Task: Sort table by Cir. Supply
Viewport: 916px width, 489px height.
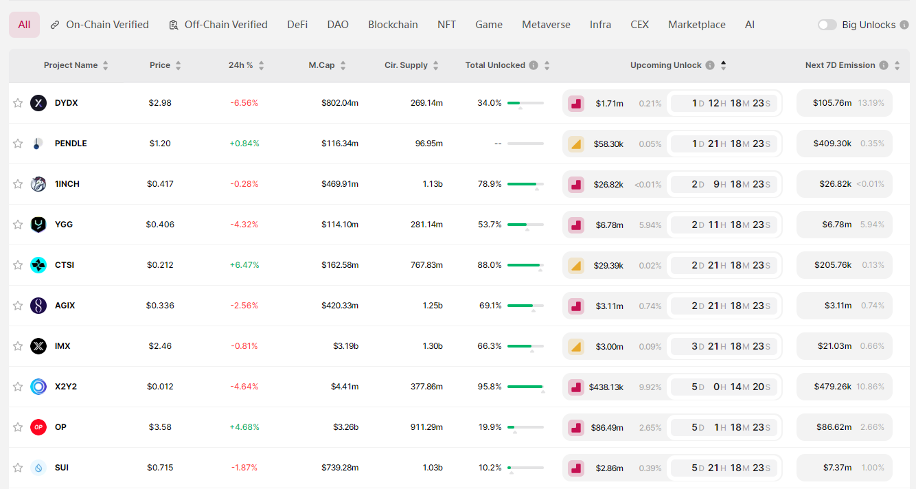Action: (412, 65)
